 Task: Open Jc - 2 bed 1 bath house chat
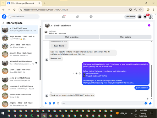(19, 30)
